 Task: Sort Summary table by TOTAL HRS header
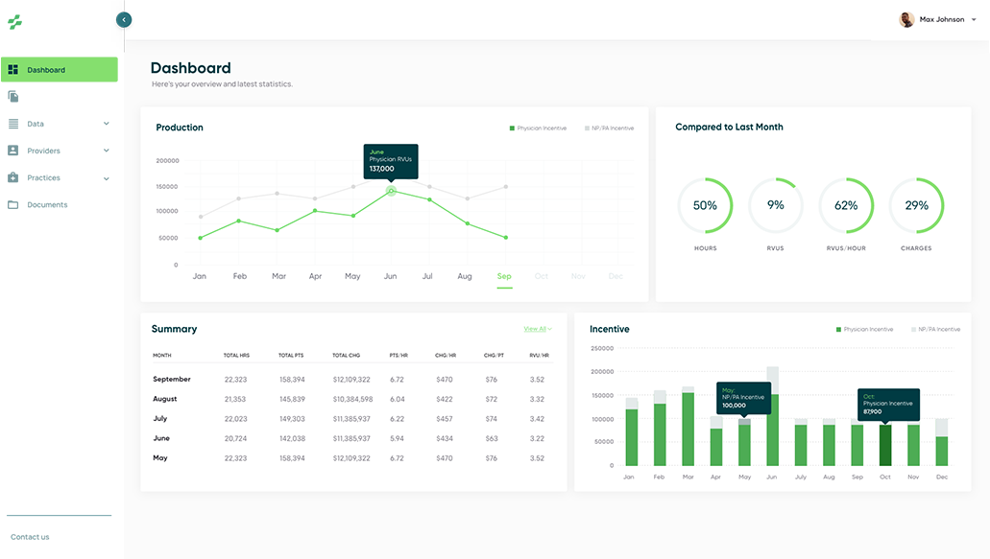236,356
